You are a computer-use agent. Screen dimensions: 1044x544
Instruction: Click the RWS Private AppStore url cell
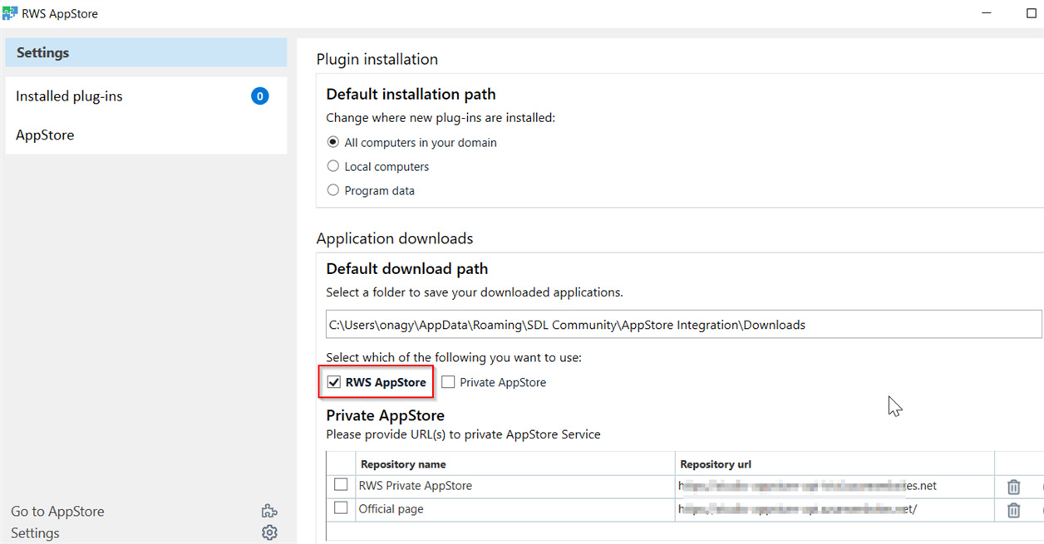click(835, 486)
